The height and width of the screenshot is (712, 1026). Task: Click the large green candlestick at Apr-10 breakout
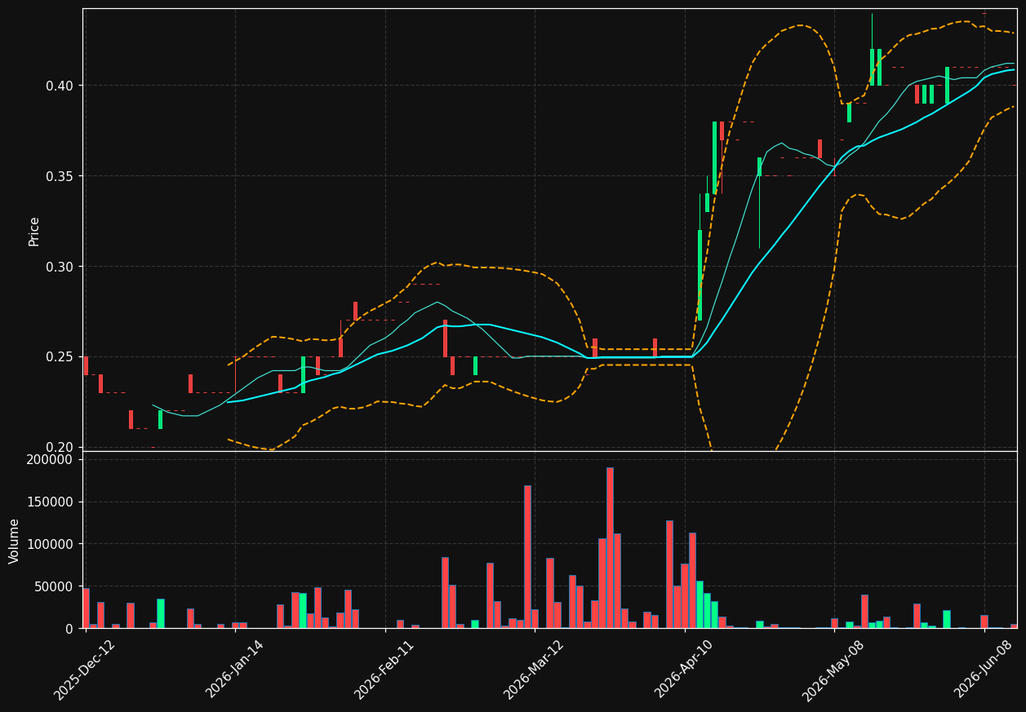pyautogui.click(x=700, y=275)
